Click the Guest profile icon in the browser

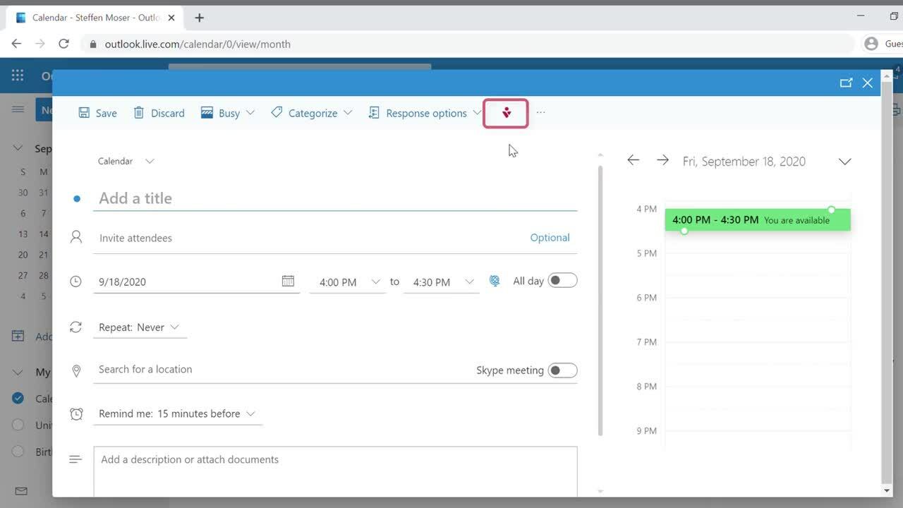click(x=871, y=44)
